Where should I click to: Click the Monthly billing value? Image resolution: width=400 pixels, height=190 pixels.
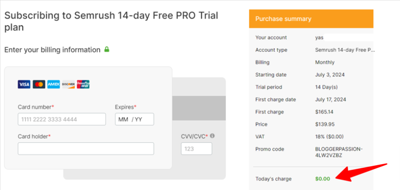coord(325,62)
